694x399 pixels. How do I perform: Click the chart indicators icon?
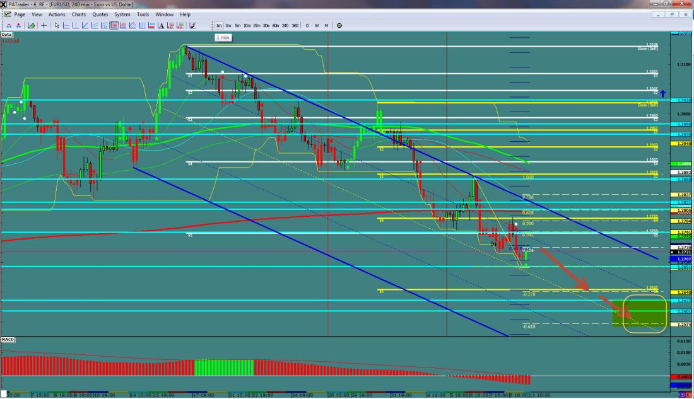(30, 26)
